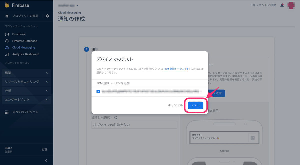Image resolution: width=300 pixels, height=165 pixels.
Task: Click the Firebase logo icon
Action: 7,5
